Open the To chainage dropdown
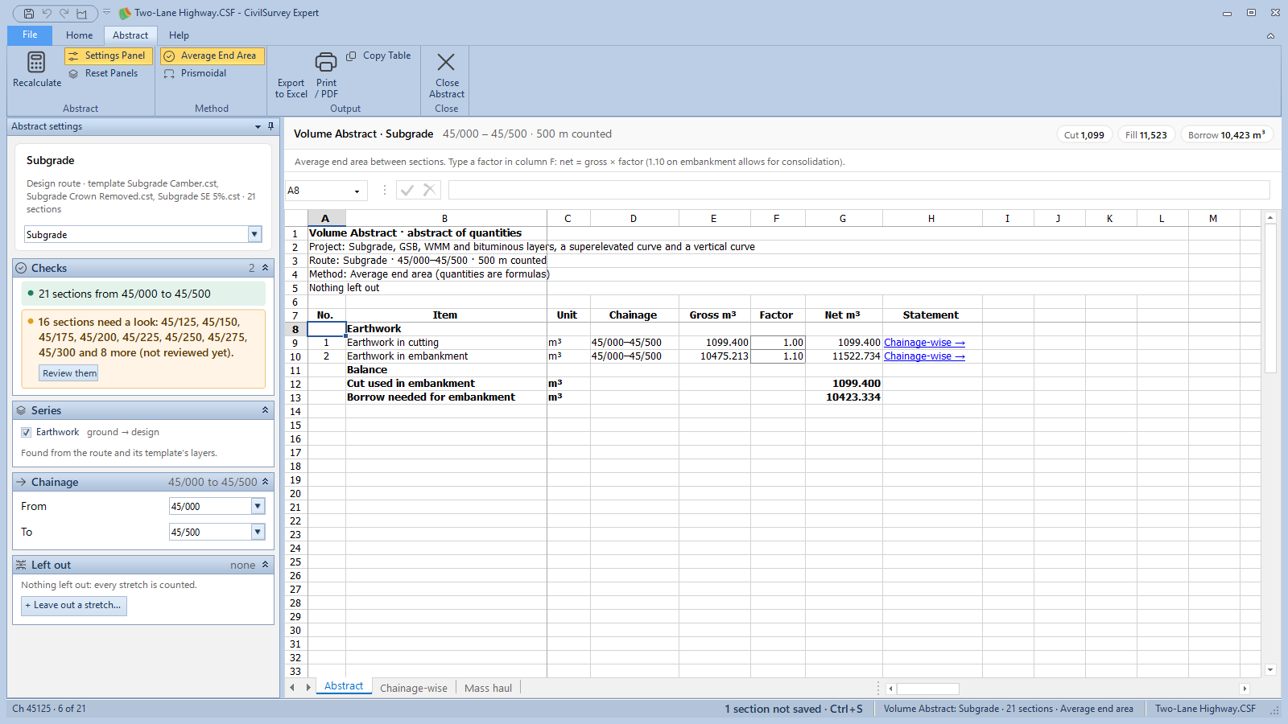This screenshot has width=1288, height=724. pos(258,532)
